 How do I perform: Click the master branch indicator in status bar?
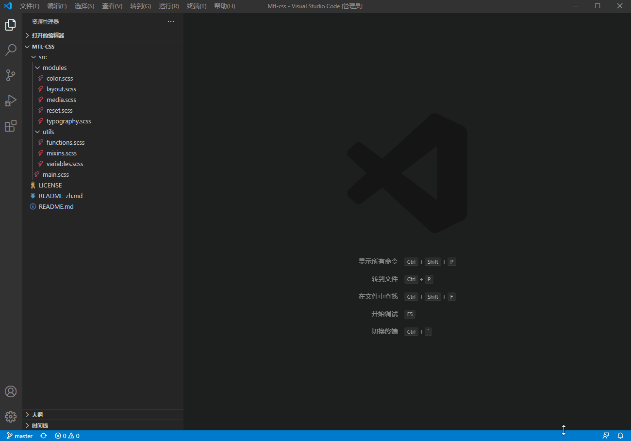(20, 436)
